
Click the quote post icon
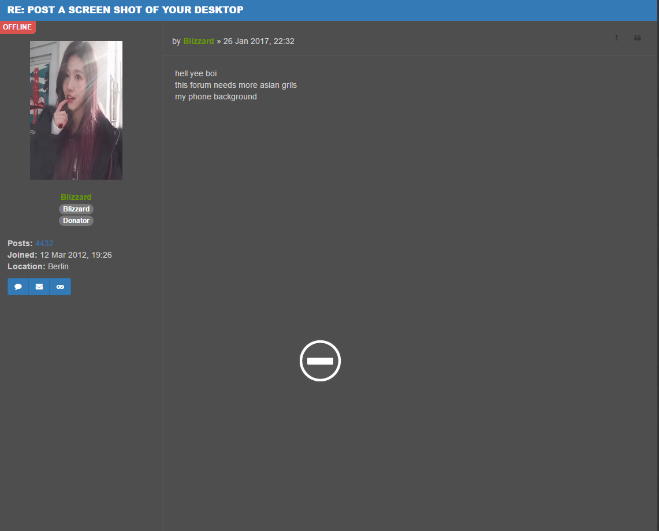(x=637, y=38)
